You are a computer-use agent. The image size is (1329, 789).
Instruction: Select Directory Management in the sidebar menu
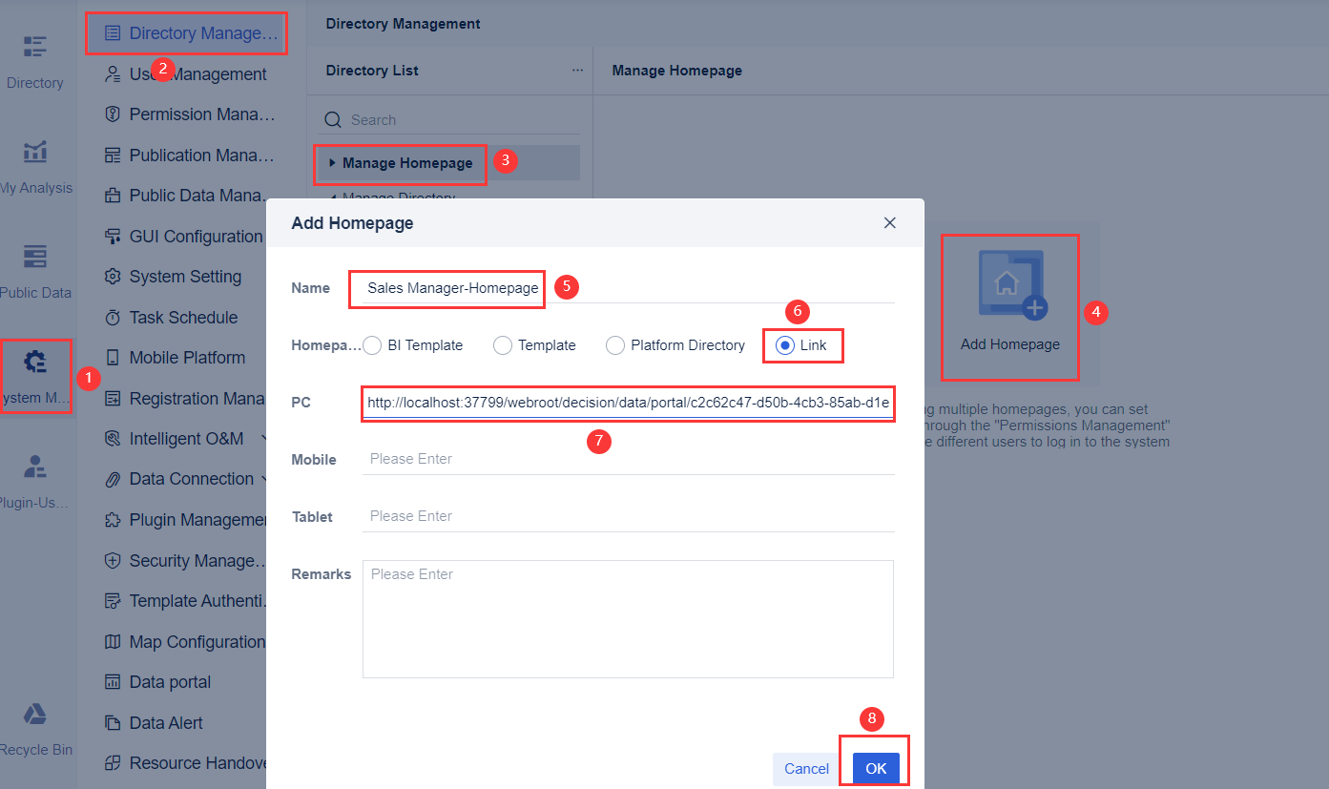pos(191,33)
